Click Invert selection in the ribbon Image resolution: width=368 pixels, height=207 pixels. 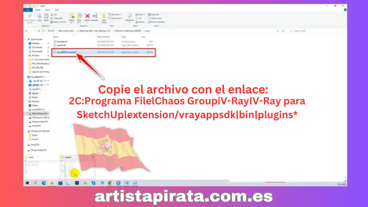click(156, 22)
